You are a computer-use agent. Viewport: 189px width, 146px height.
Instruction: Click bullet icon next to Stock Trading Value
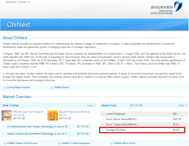[103, 125]
